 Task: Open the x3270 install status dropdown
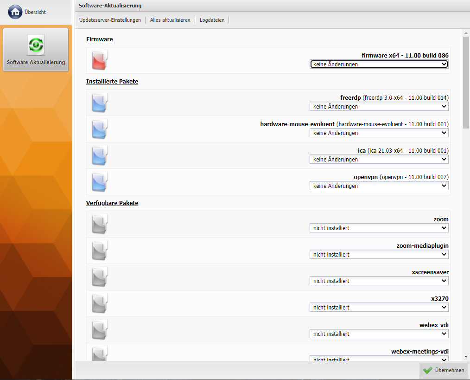coord(379,308)
